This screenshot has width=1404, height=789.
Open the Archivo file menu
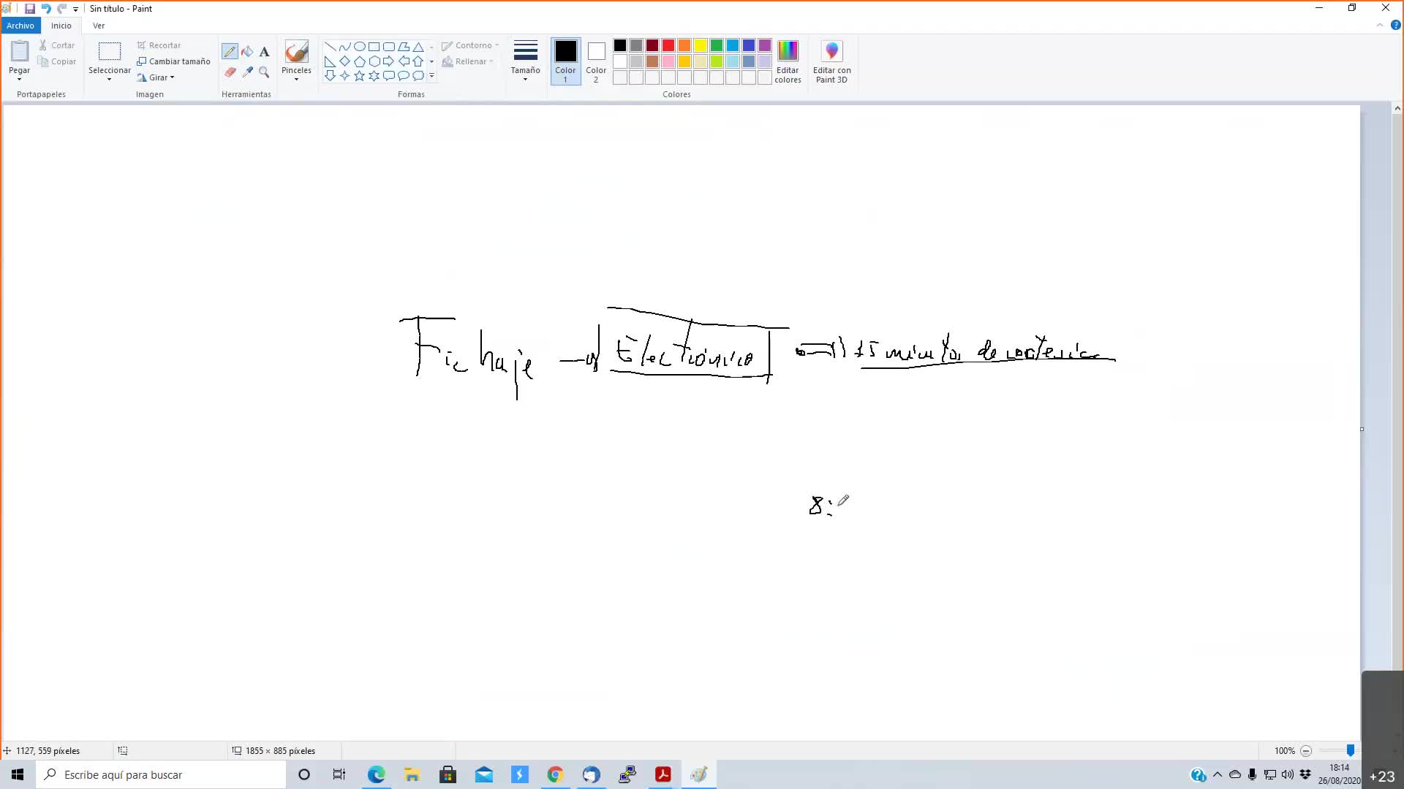point(20,26)
